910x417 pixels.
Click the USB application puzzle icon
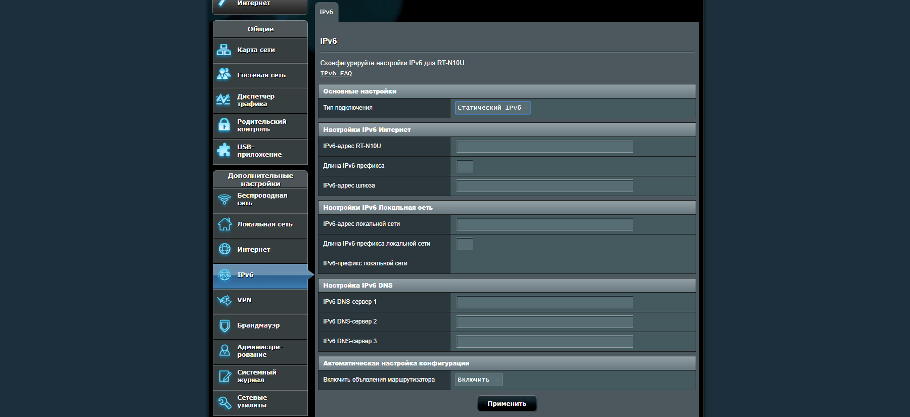[x=223, y=150]
